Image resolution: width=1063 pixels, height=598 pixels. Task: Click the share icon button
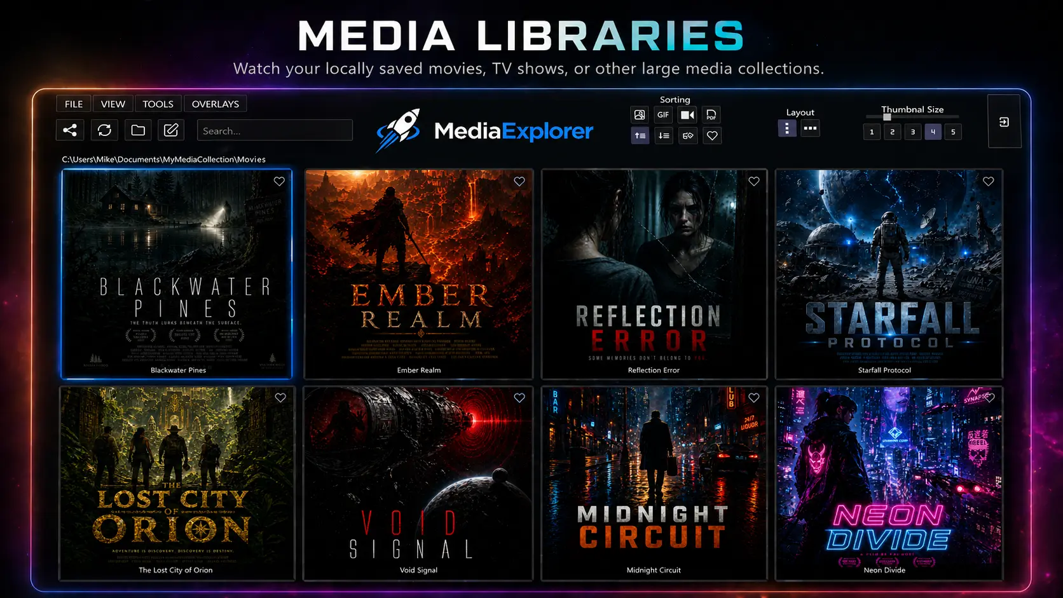(70, 130)
